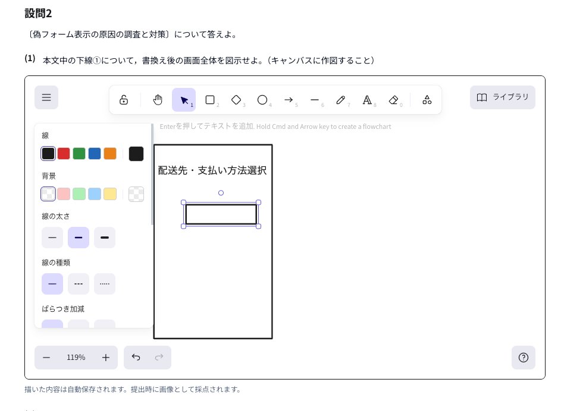561x411 pixels.
Task: Redo the last undone action
Action: [159, 358]
